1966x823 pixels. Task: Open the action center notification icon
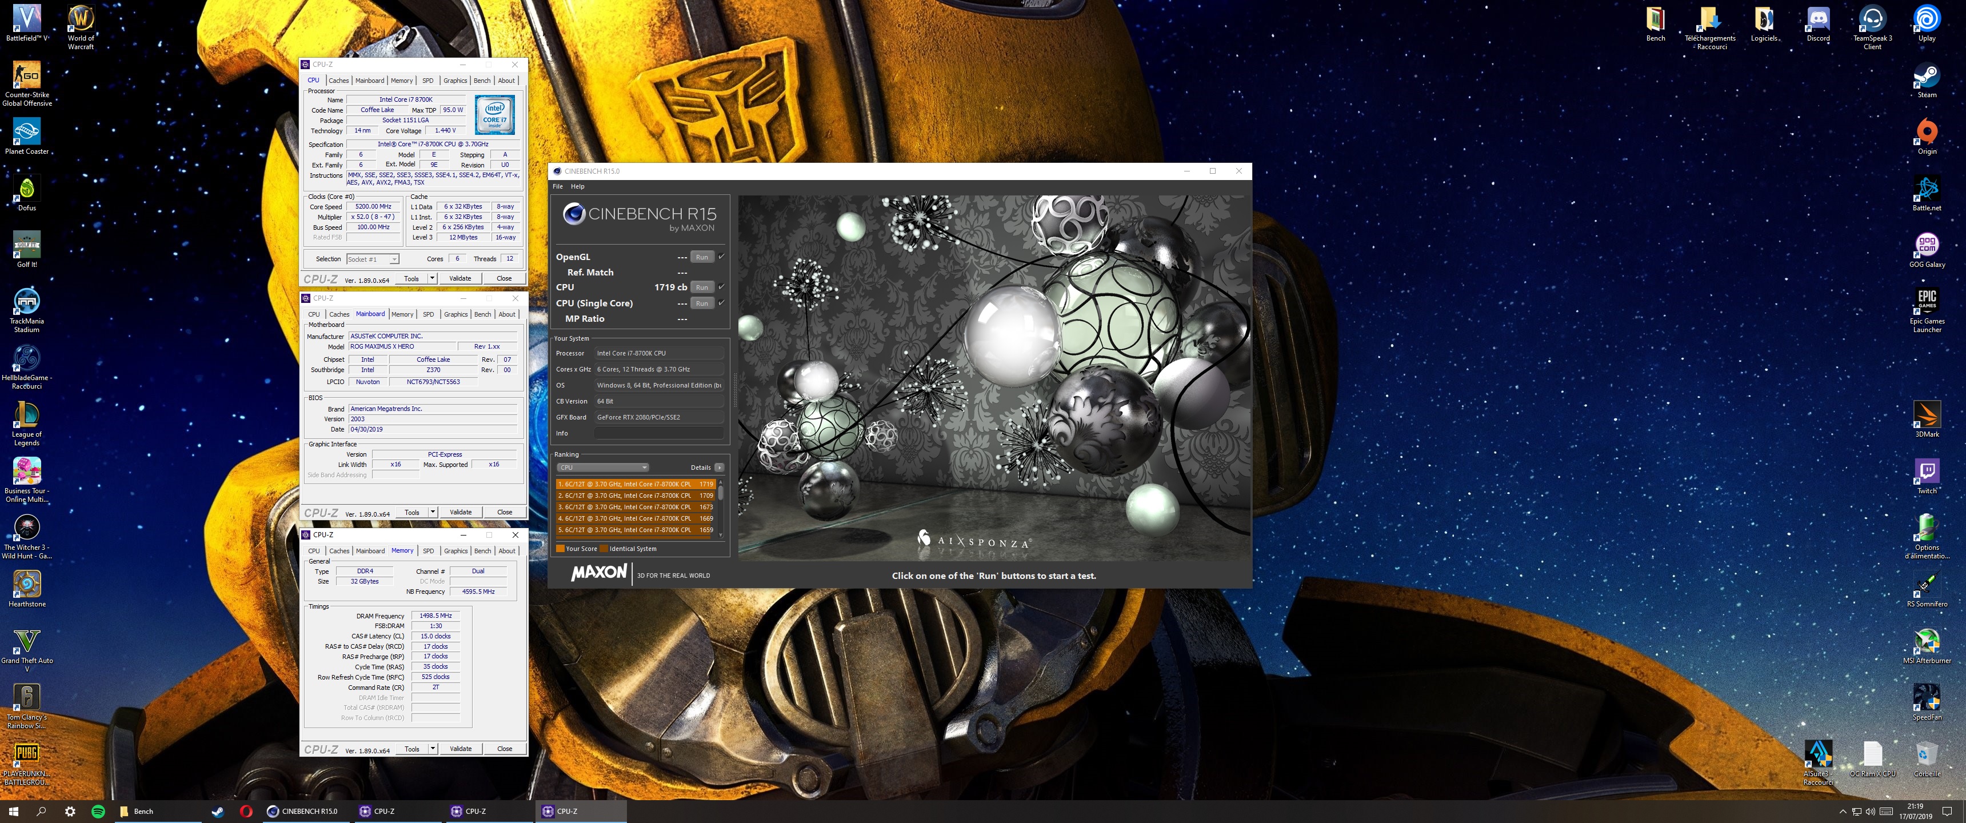[1946, 812]
